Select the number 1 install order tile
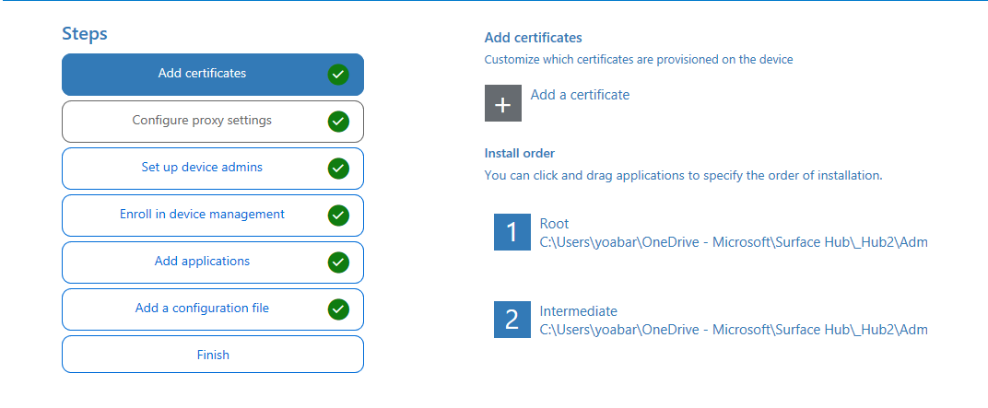988x408 pixels. coord(512,232)
